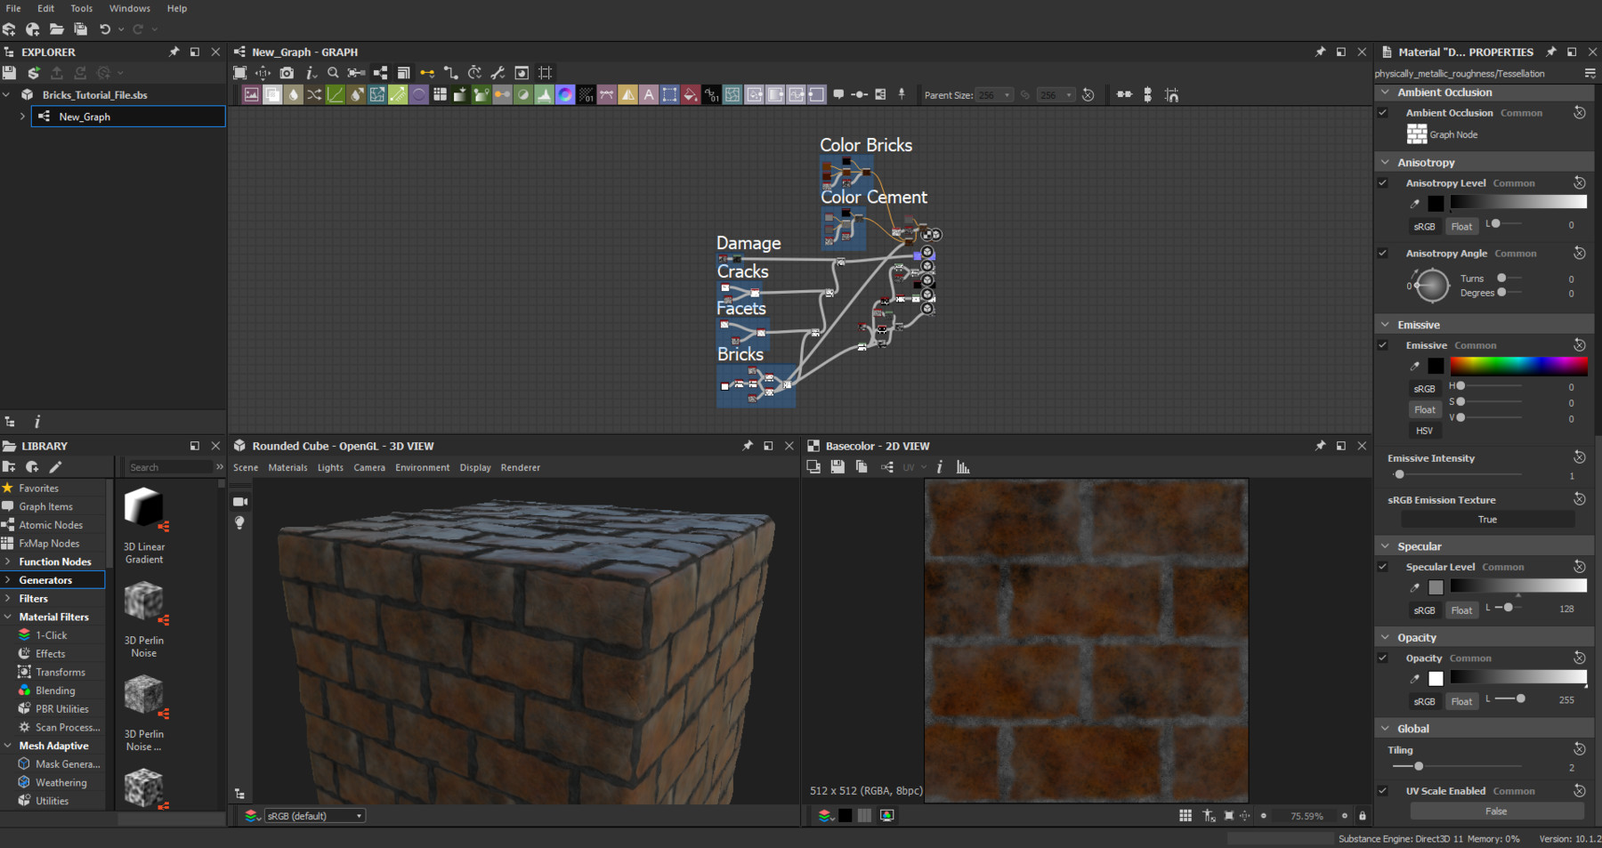The image size is (1602, 848).
Task: Click the wrench tools icon in the graph toolbar
Action: point(497,73)
